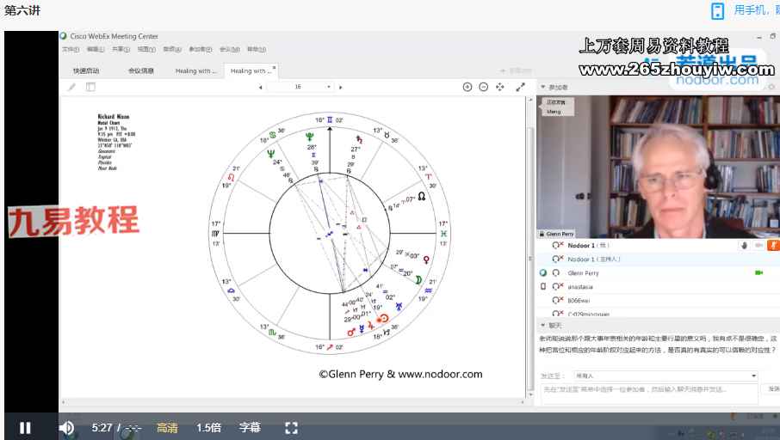Screen dimensions: 780x440
Task: Enter fullscreen in the video player
Action: [292, 428]
